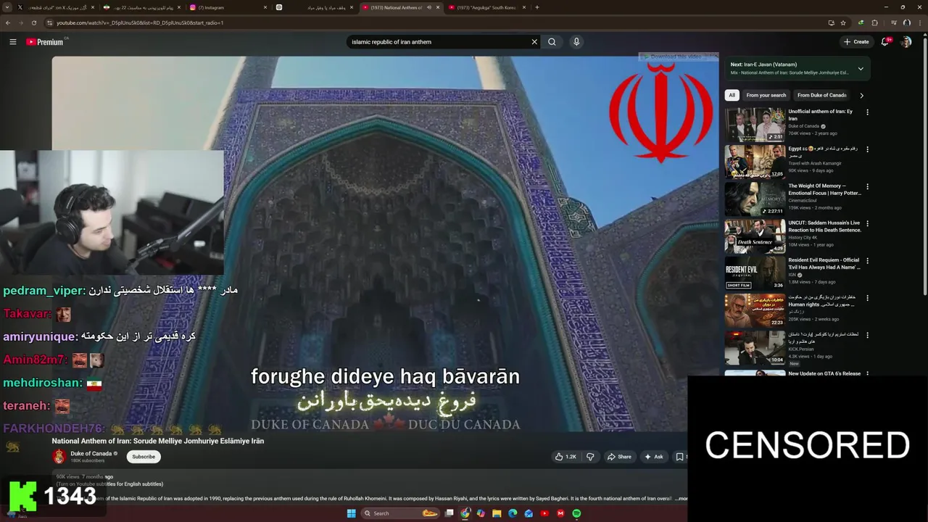Click the Create button
The width and height of the screenshot is (928, 522).
pos(856,42)
